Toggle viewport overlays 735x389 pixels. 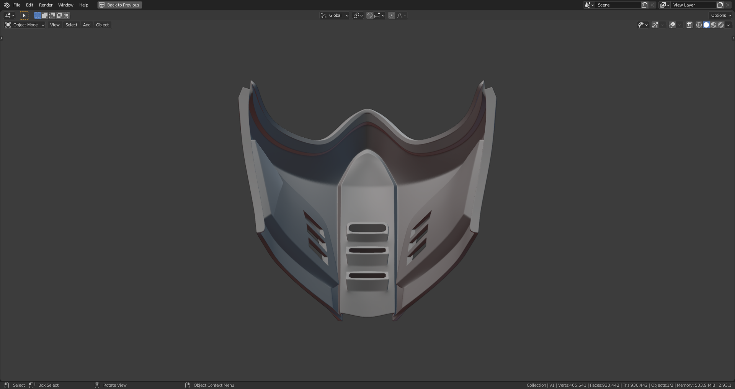coord(672,25)
